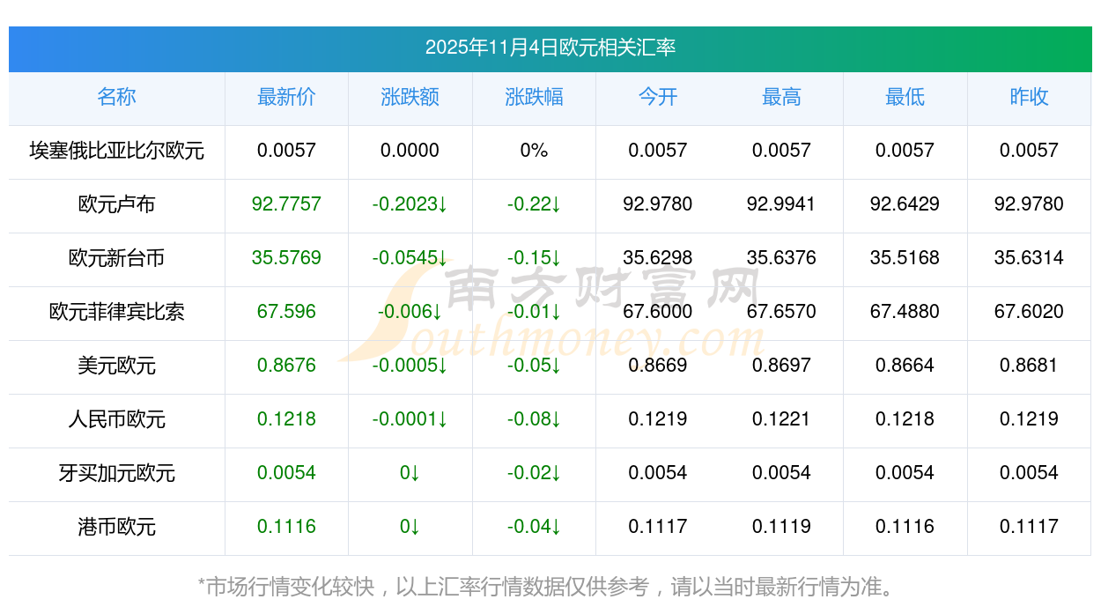Select the 埃塞俄比亚比尔欧元 row name

point(116,152)
